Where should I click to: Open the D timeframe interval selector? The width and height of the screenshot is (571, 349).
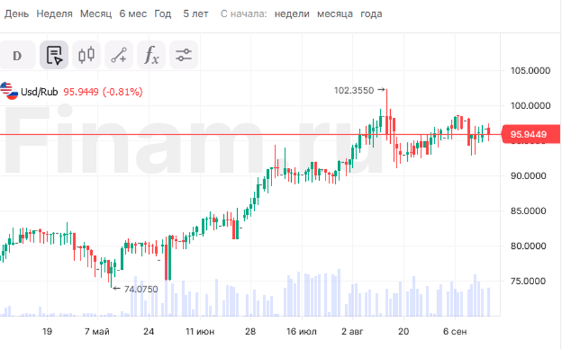point(17,55)
